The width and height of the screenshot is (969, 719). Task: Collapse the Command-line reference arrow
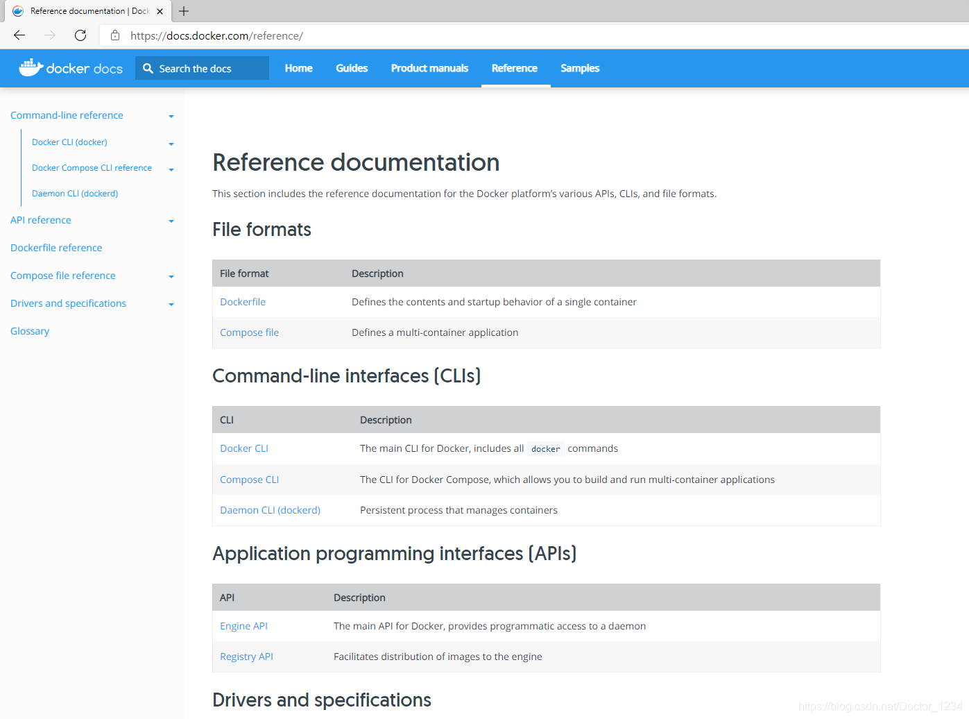click(171, 117)
